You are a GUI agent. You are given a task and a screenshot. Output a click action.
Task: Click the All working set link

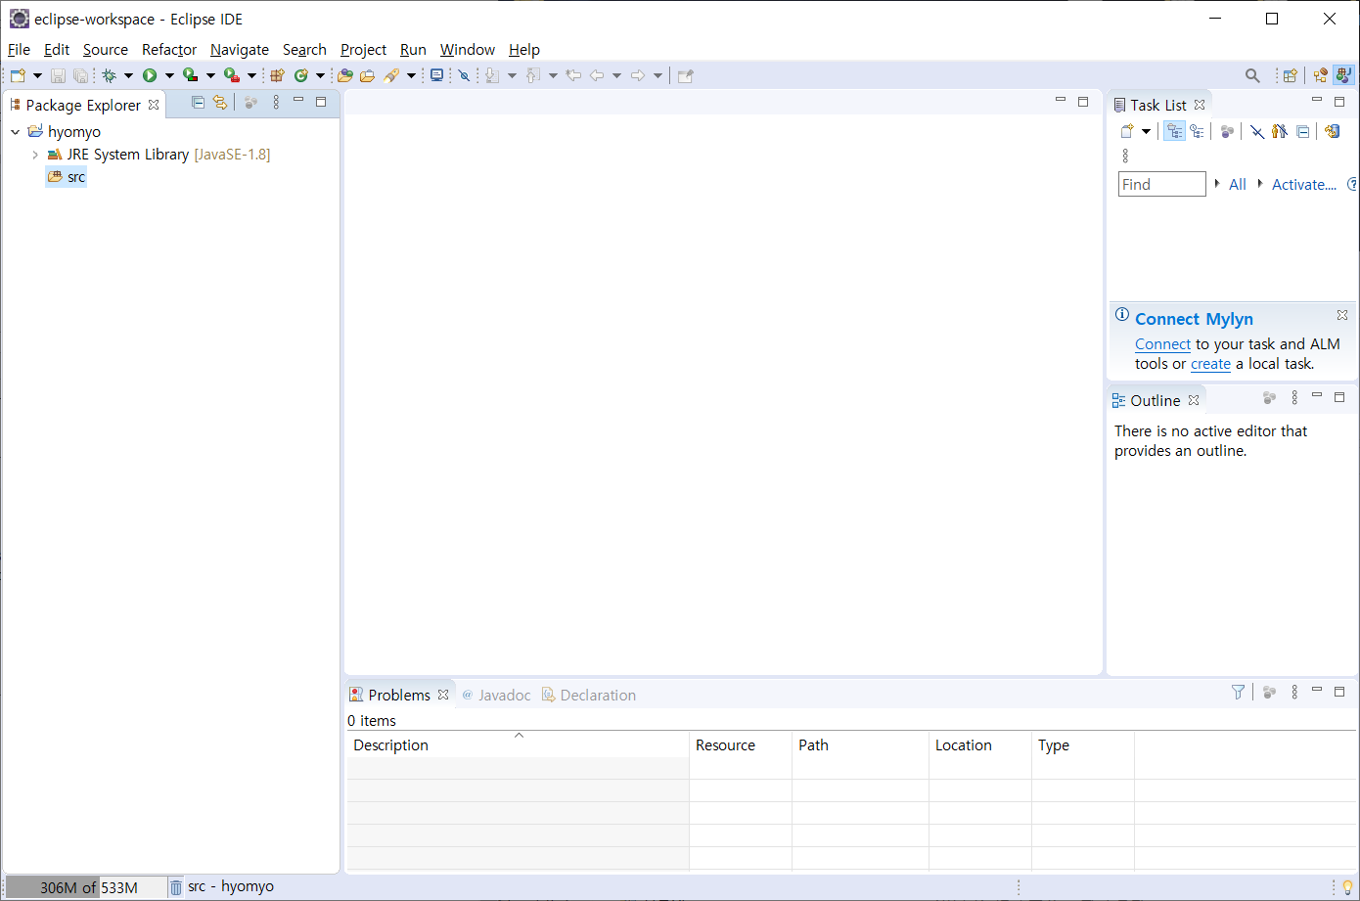click(x=1238, y=184)
